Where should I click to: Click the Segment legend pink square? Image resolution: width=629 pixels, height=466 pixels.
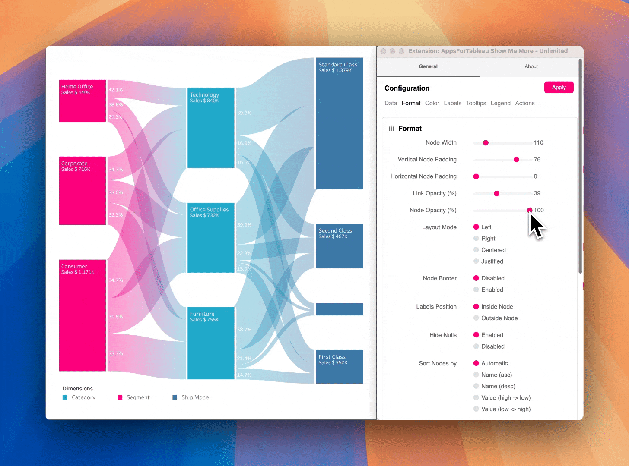120,397
